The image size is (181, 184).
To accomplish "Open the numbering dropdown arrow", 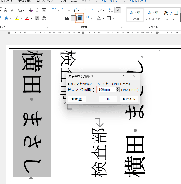I will [69, 10].
